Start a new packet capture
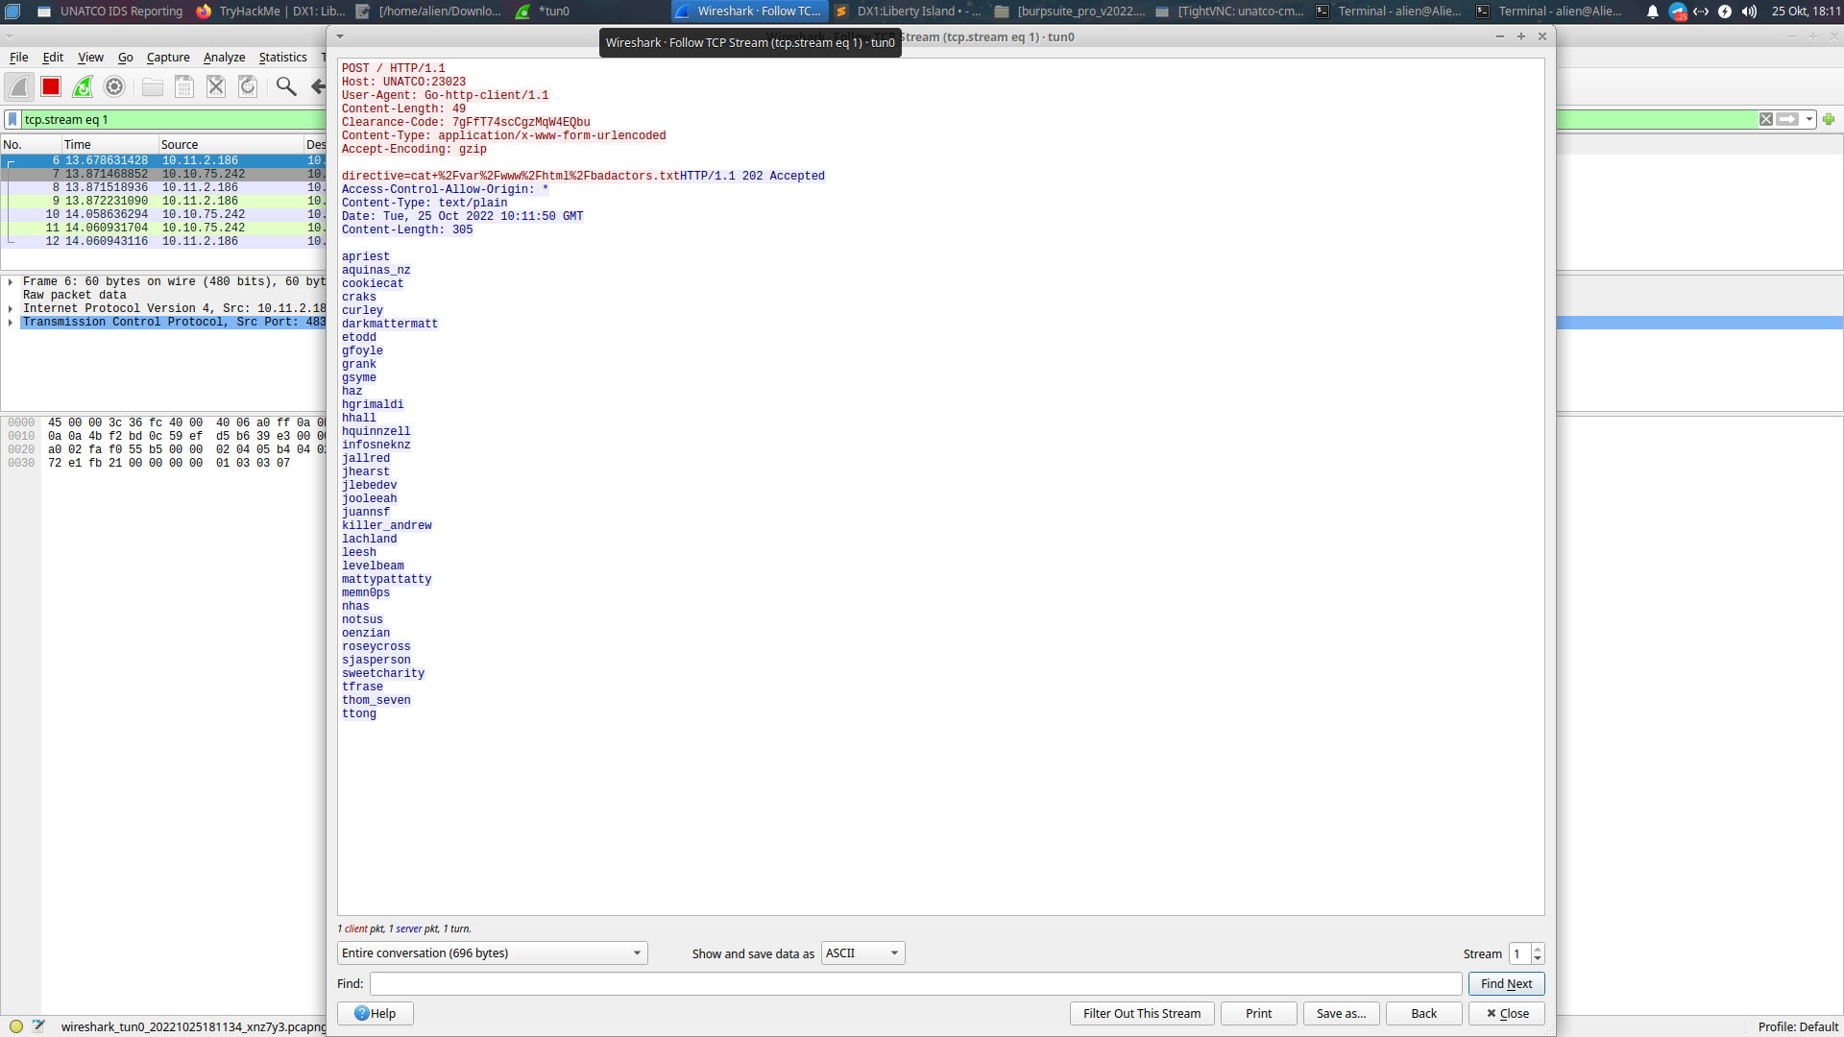Viewport: 1844px width, 1037px height. click(x=19, y=86)
